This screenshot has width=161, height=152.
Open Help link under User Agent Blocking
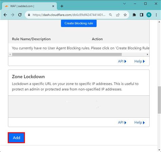coord(140,61)
